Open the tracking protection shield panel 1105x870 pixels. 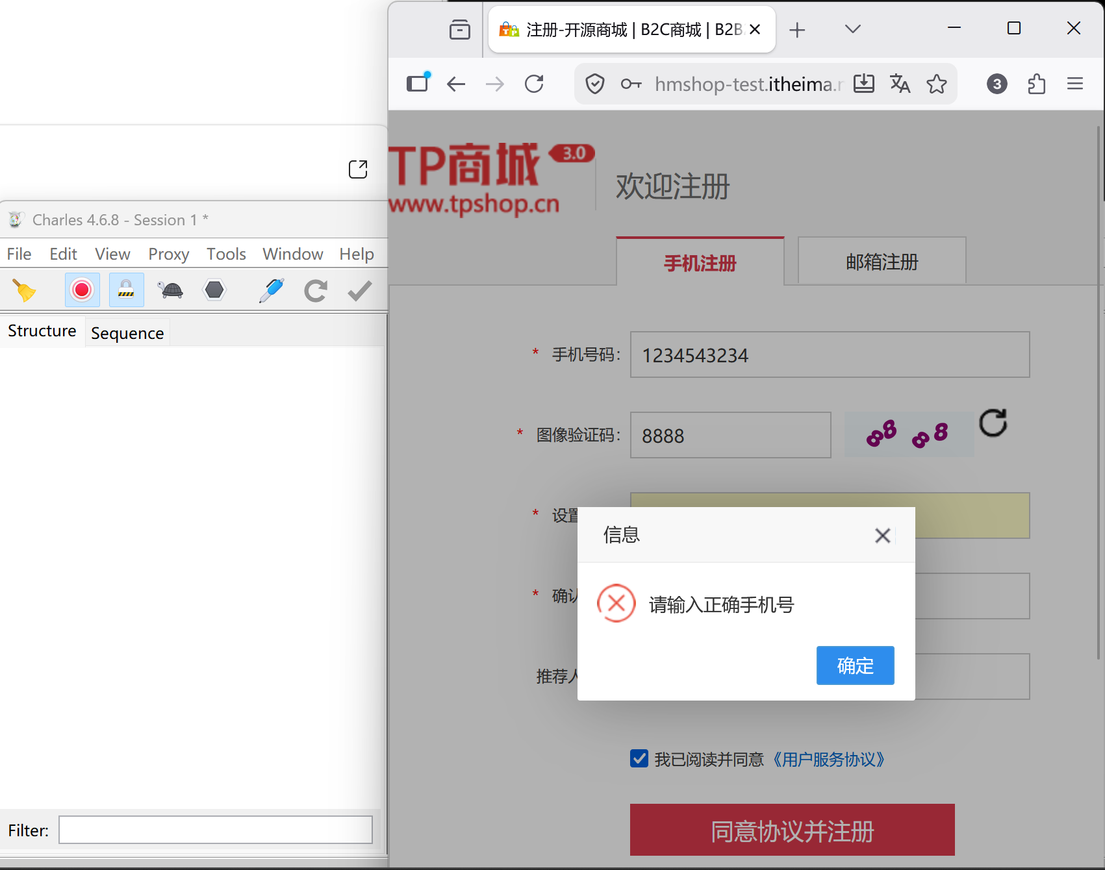click(594, 84)
